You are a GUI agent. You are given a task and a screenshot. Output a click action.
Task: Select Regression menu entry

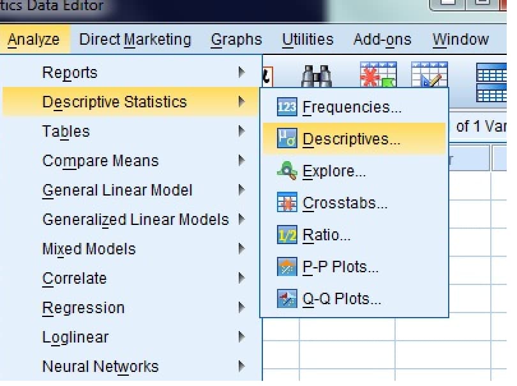click(130, 307)
